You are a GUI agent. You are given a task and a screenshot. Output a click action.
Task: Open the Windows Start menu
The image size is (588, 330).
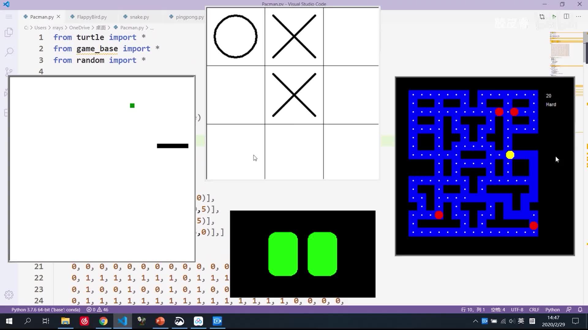9,321
